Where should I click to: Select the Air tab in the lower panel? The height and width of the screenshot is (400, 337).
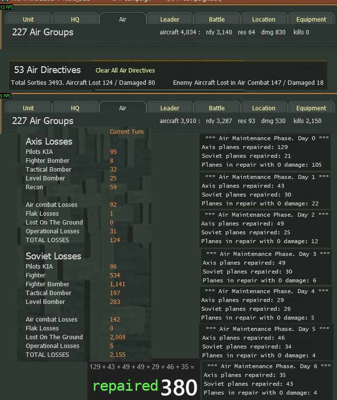pos(122,108)
